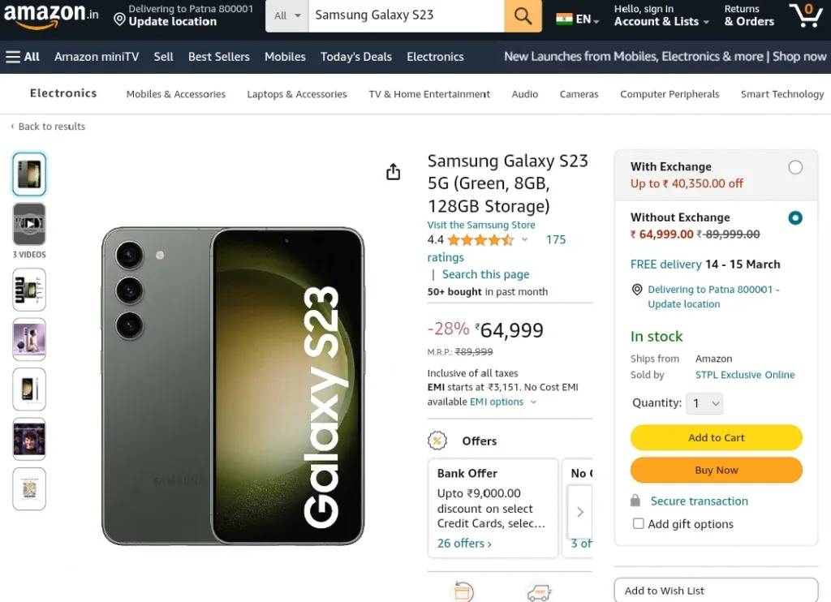Screen dimensions: 831x602
Task: Play the 3 Videos thumbnail
Action: pyautogui.click(x=29, y=224)
